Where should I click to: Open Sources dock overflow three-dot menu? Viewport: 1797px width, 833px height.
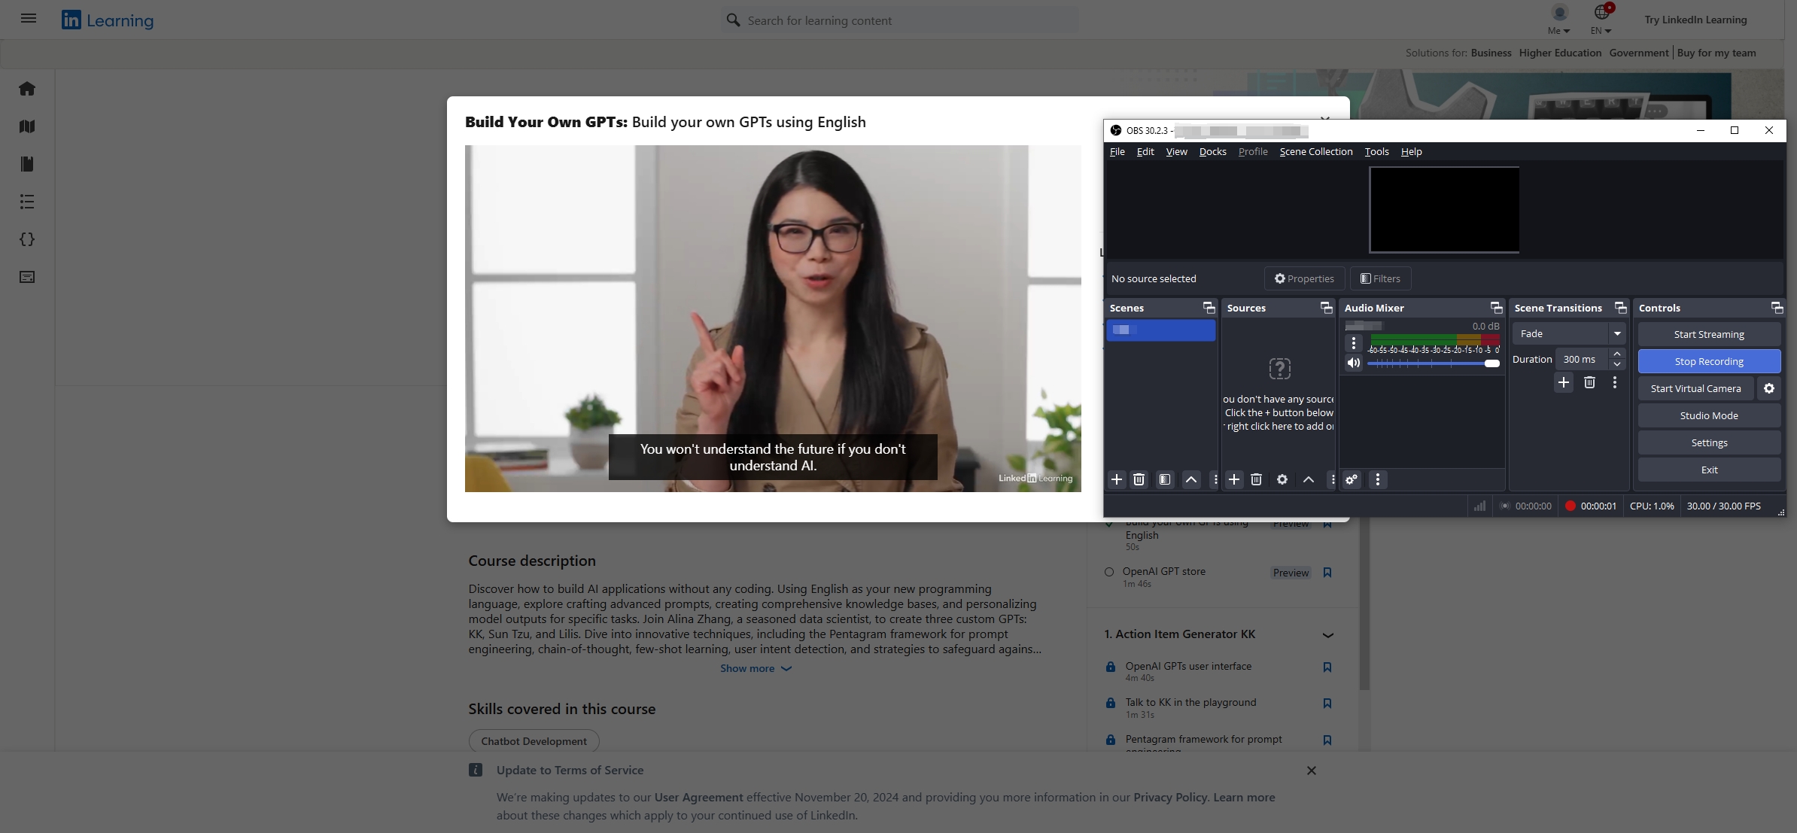[1332, 479]
